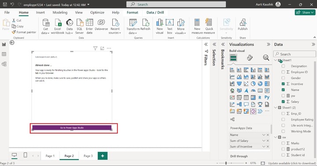This screenshot has height=166, width=317.
Task: Select the Power Apps visual icon
Action: click(x=253, y=111)
